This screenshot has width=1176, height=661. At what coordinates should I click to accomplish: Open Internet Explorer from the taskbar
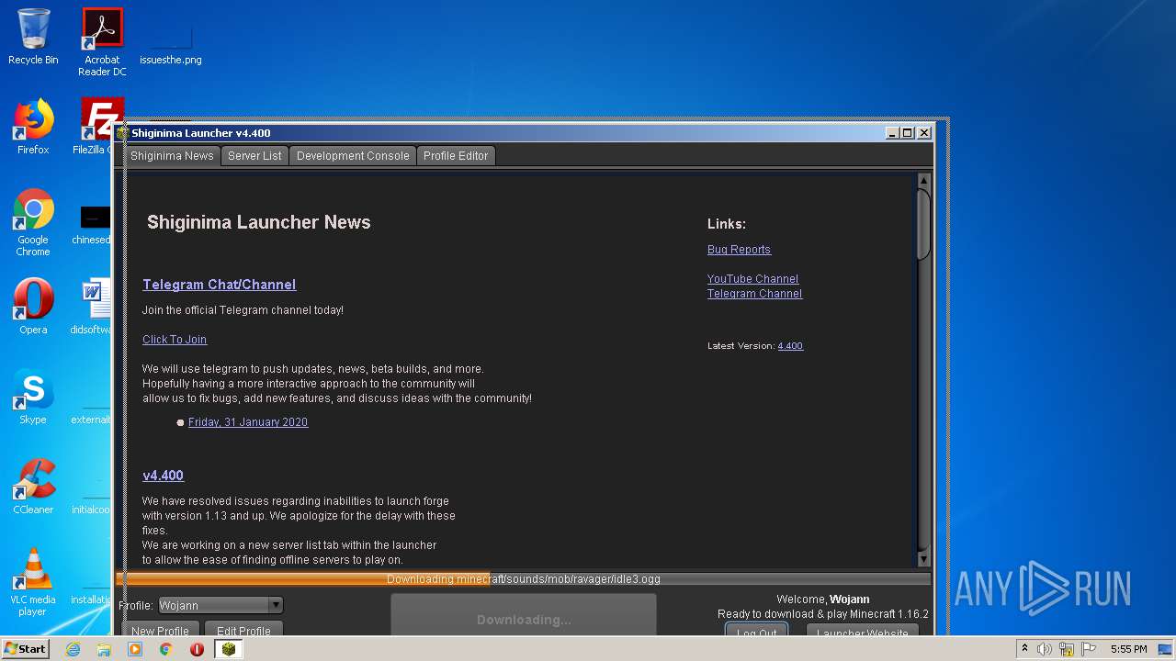tap(73, 649)
